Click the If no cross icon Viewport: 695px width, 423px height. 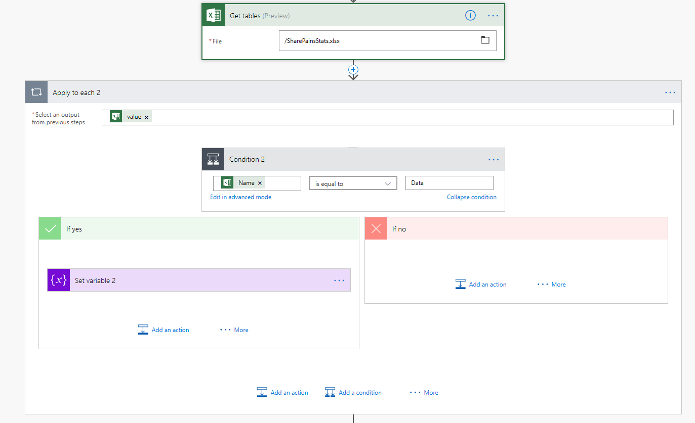376,228
